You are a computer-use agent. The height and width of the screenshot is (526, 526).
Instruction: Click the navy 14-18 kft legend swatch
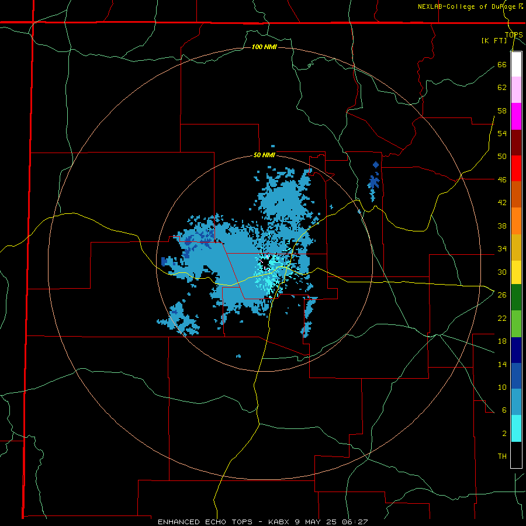click(x=516, y=350)
